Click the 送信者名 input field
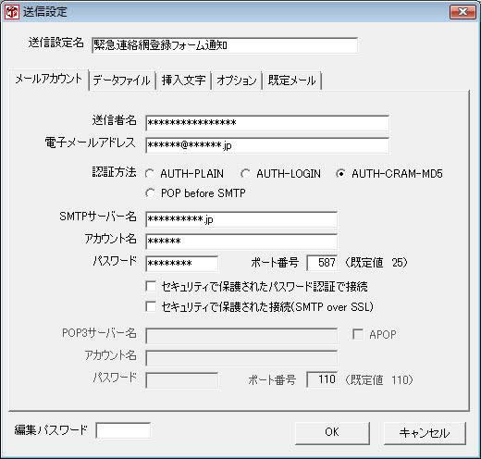This screenshot has height=459, width=481. 267,123
